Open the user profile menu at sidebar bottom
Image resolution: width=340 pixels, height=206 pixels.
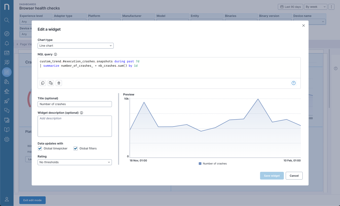coord(7,199)
